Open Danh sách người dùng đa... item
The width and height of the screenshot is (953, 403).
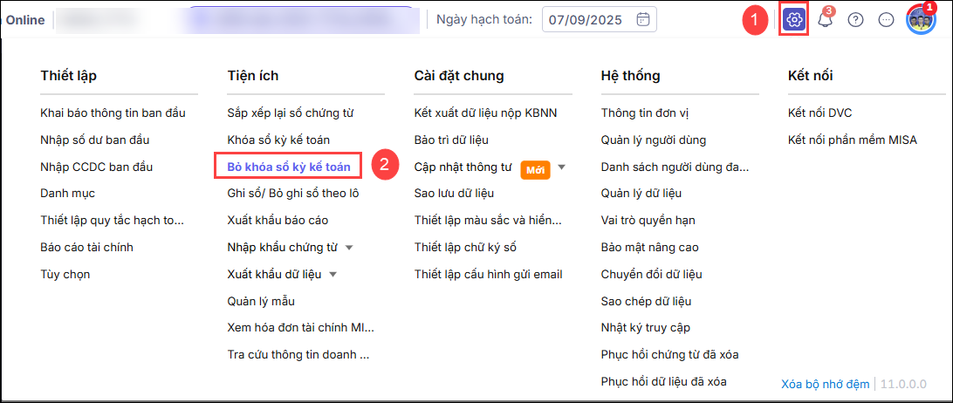coord(675,167)
